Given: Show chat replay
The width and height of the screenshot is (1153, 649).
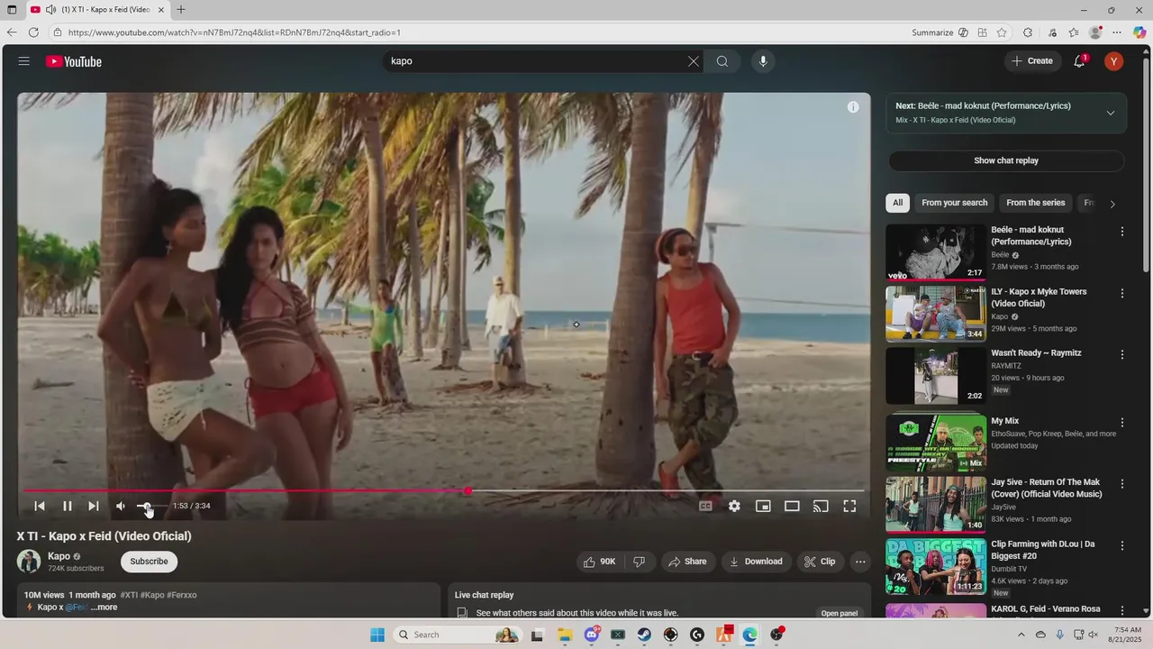Looking at the screenshot, I should click(1006, 160).
